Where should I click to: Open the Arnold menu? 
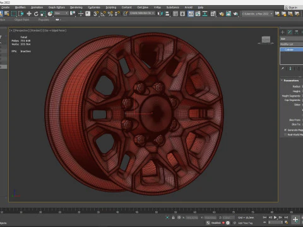[x=189, y=8]
